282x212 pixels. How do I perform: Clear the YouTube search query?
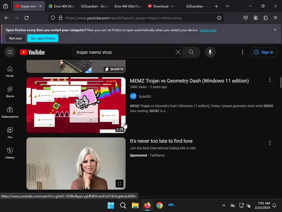(178, 52)
